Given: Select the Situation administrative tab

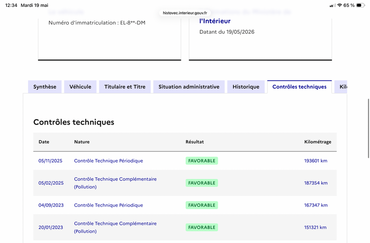Looking at the screenshot, I should [189, 87].
